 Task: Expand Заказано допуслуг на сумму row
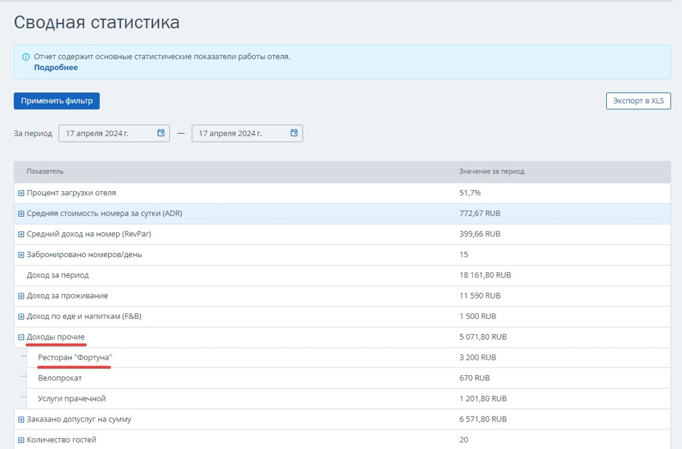21,419
